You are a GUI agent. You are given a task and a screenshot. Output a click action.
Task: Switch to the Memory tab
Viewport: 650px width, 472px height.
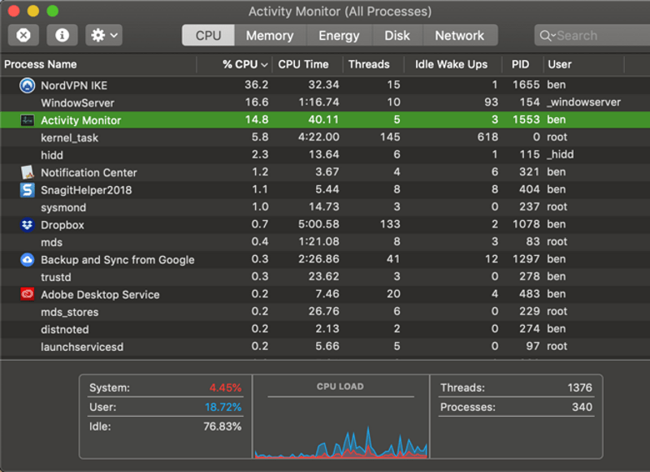[270, 35]
